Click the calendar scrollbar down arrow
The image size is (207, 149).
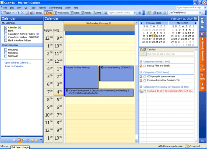pyautogui.click(x=136, y=141)
